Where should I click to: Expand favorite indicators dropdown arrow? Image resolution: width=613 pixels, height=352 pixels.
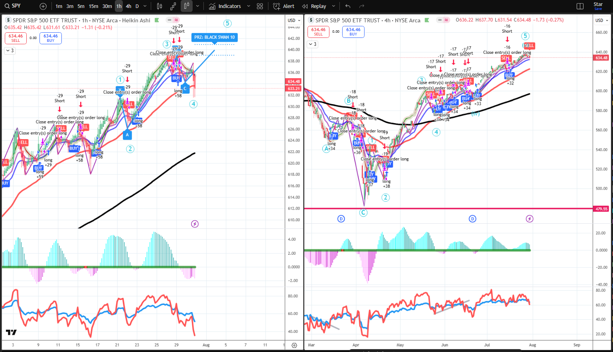point(248,6)
